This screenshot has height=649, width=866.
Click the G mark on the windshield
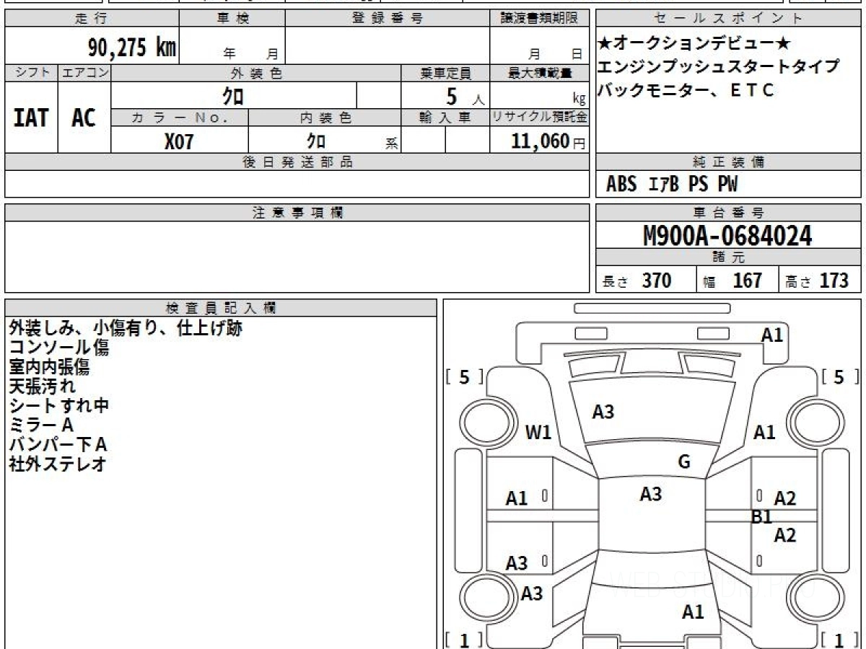684,462
